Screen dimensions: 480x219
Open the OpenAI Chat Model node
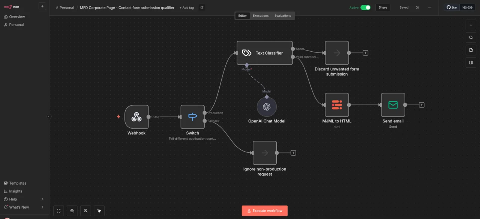click(x=267, y=106)
